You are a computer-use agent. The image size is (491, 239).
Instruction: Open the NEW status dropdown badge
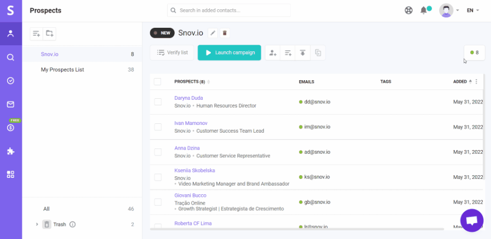click(x=162, y=33)
